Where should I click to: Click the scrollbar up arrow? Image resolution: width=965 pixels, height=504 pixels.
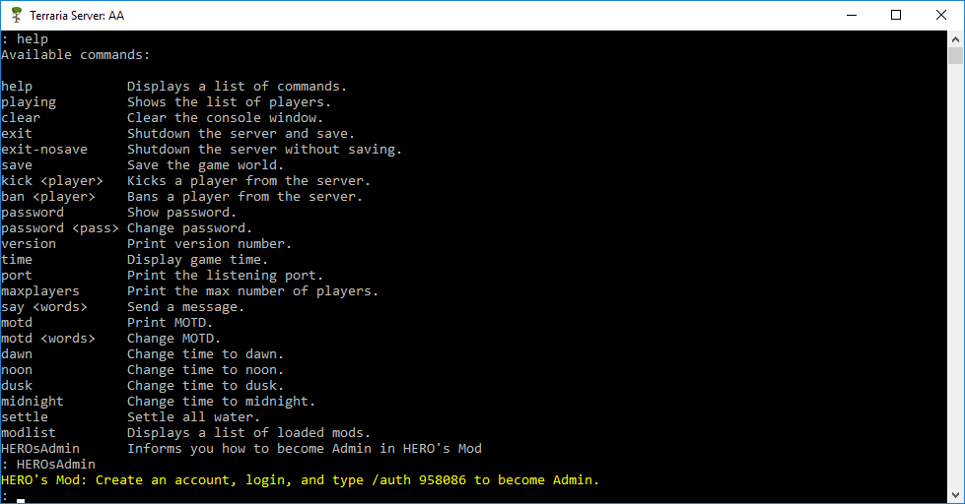(955, 38)
